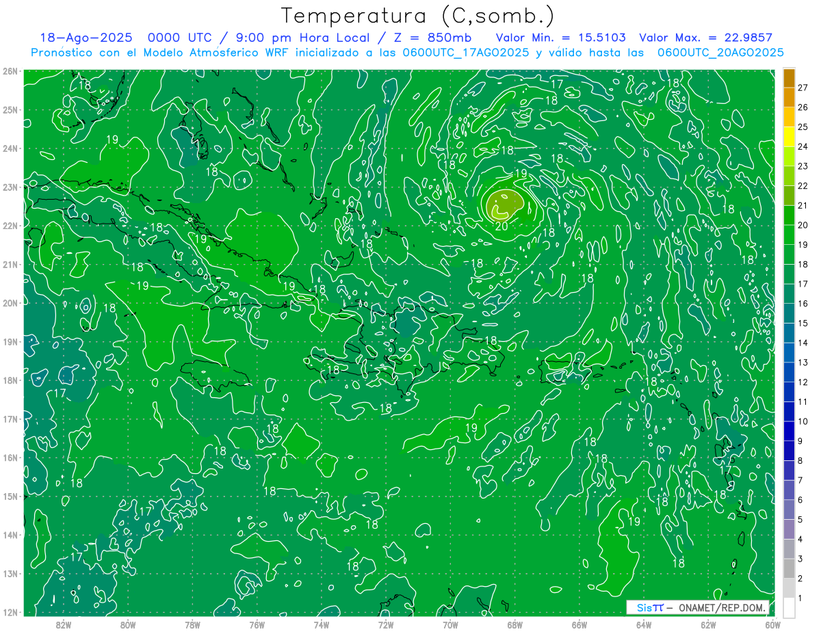This screenshot has height=634, width=821.
Task: Click the dark orange top swatch of the legend
Action: coord(789,78)
